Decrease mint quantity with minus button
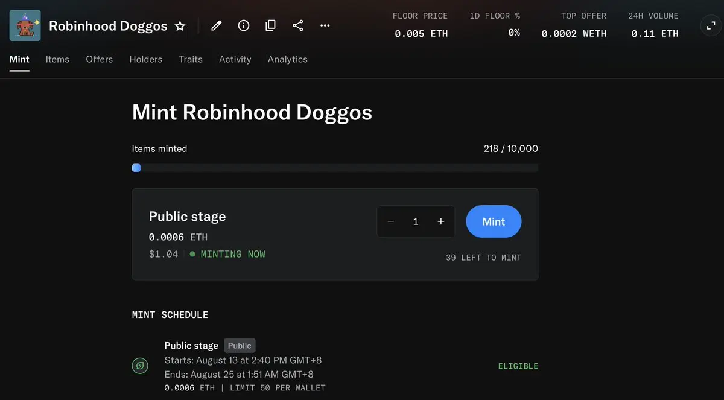The width and height of the screenshot is (724, 400). [391, 221]
